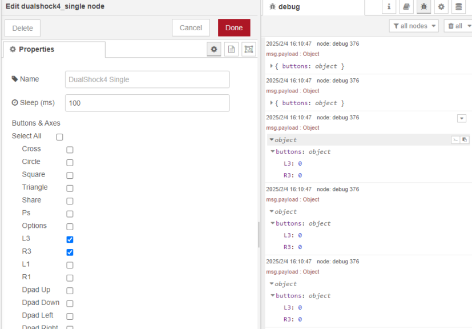This screenshot has height=329, width=472.
Task: Enable the Dpad Left checkbox
Action: coord(70,316)
